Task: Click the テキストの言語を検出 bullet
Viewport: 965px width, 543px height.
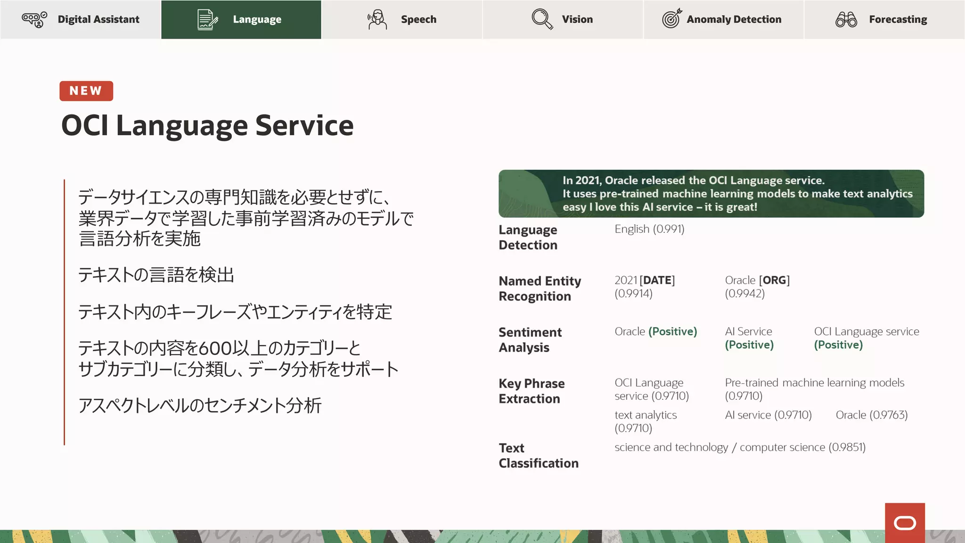Action: [x=156, y=275]
